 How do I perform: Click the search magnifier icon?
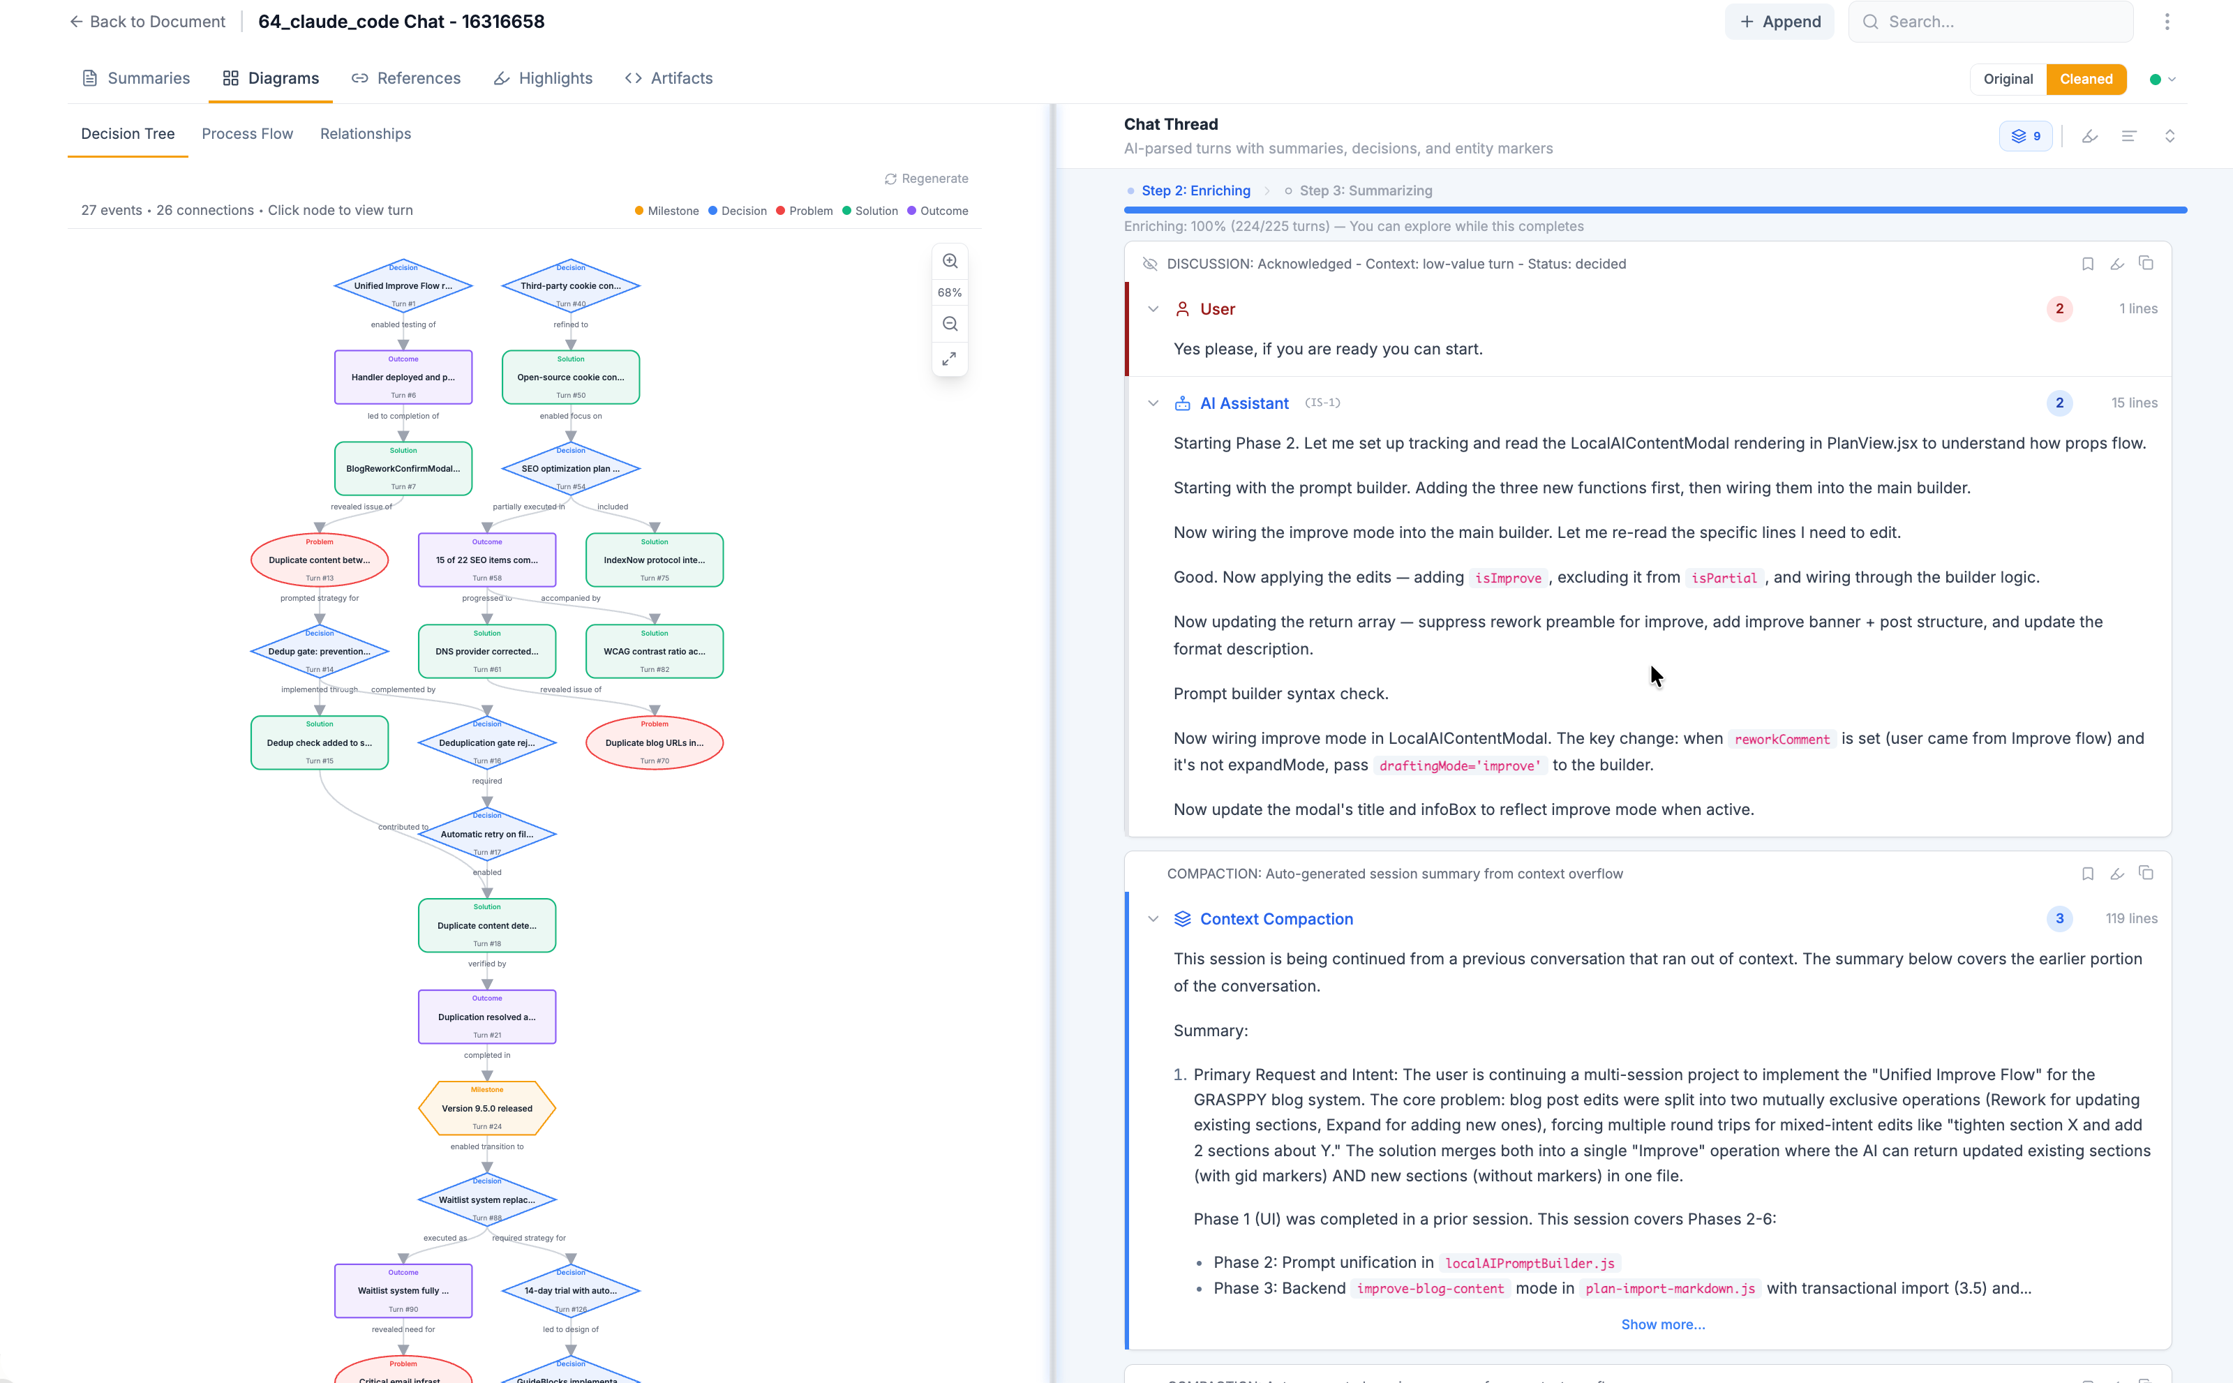1871,22
